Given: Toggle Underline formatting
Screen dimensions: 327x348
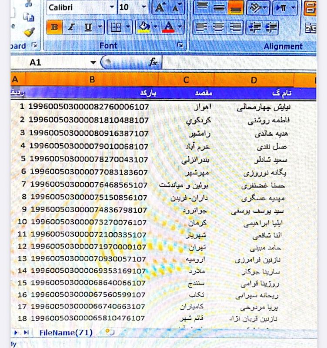Looking at the screenshot, I should pyautogui.click(x=88, y=27).
